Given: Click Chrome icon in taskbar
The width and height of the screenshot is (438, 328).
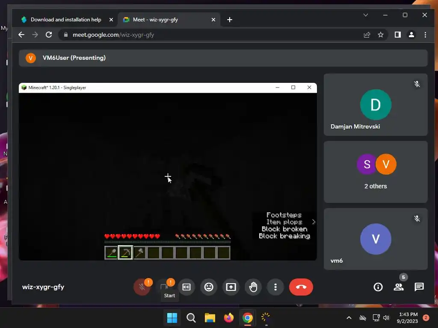Looking at the screenshot, I should pyautogui.click(x=248, y=318).
